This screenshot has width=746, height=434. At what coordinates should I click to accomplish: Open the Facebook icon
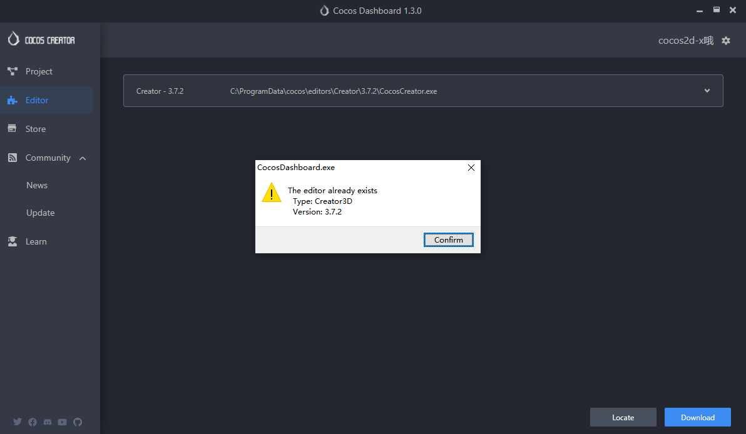click(32, 422)
